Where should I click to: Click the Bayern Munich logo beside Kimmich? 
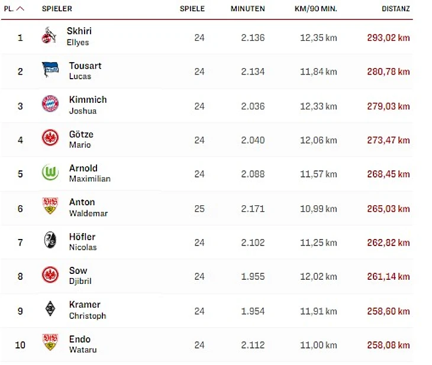(x=50, y=105)
